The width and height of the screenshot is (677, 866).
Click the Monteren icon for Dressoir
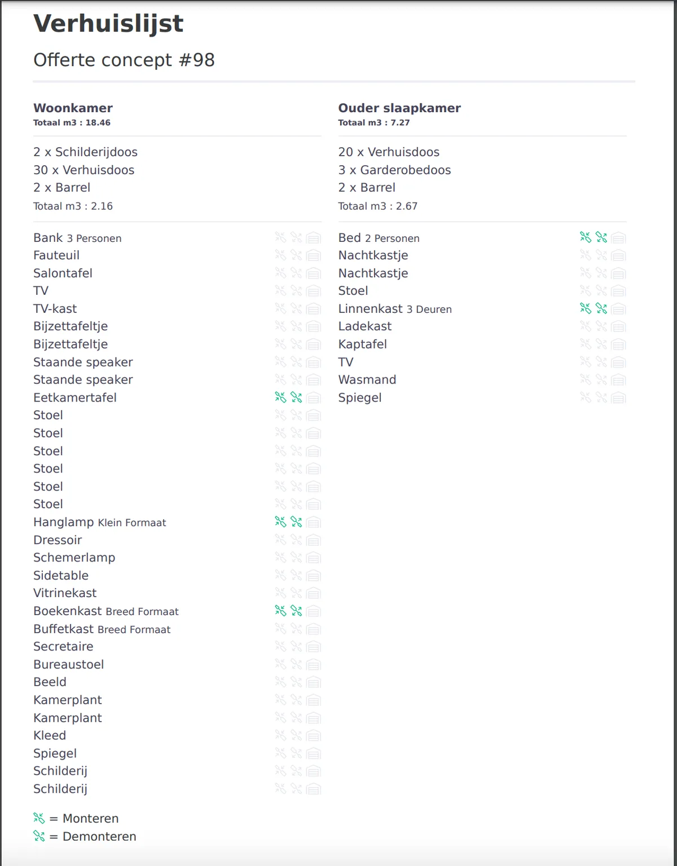click(x=280, y=540)
